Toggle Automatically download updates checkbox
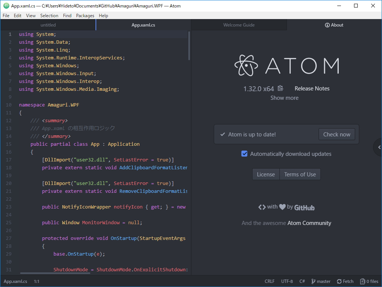Viewport: 382px width, 287px height. pyautogui.click(x=244, y=154)
